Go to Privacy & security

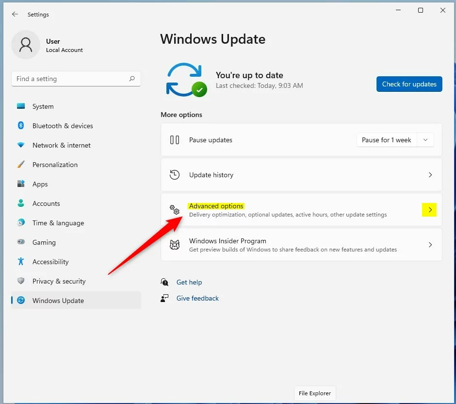pyautogui.click(x=76, y=281)
